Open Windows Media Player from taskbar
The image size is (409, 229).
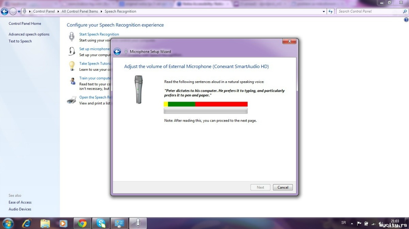click(x=63, y=223)
